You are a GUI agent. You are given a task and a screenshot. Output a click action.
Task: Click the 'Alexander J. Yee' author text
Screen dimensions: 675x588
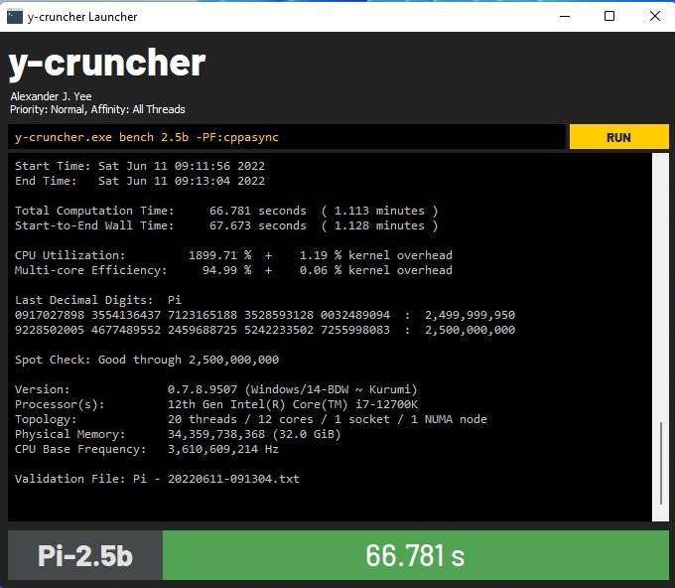coord(51,96)
